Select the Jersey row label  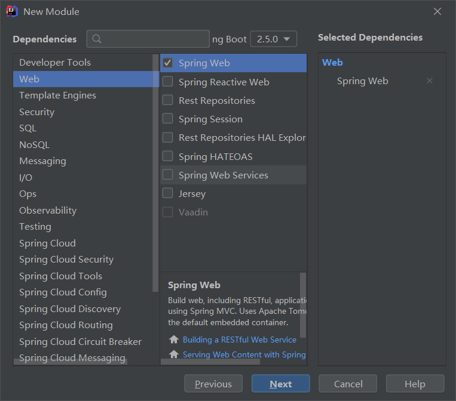click(x=192, y=194)
